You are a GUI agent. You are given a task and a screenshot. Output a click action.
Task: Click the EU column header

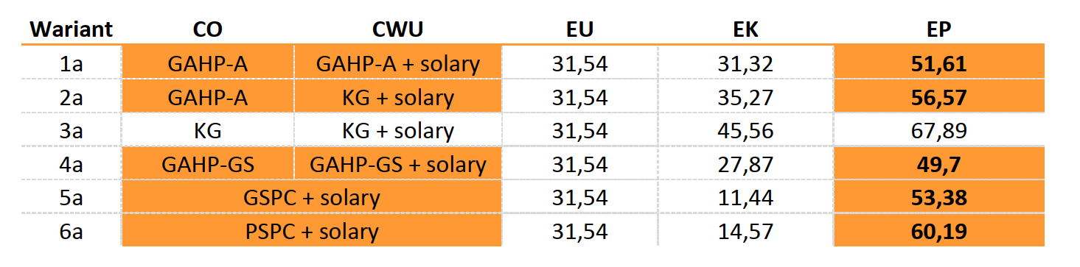click(579, 30)
